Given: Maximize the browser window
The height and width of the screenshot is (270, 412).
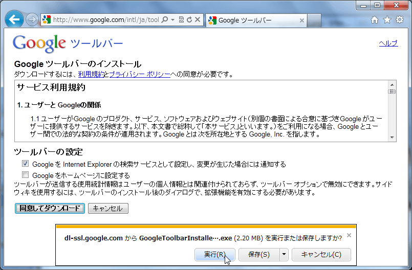Looking at the screenshot, I should [377, 5].
